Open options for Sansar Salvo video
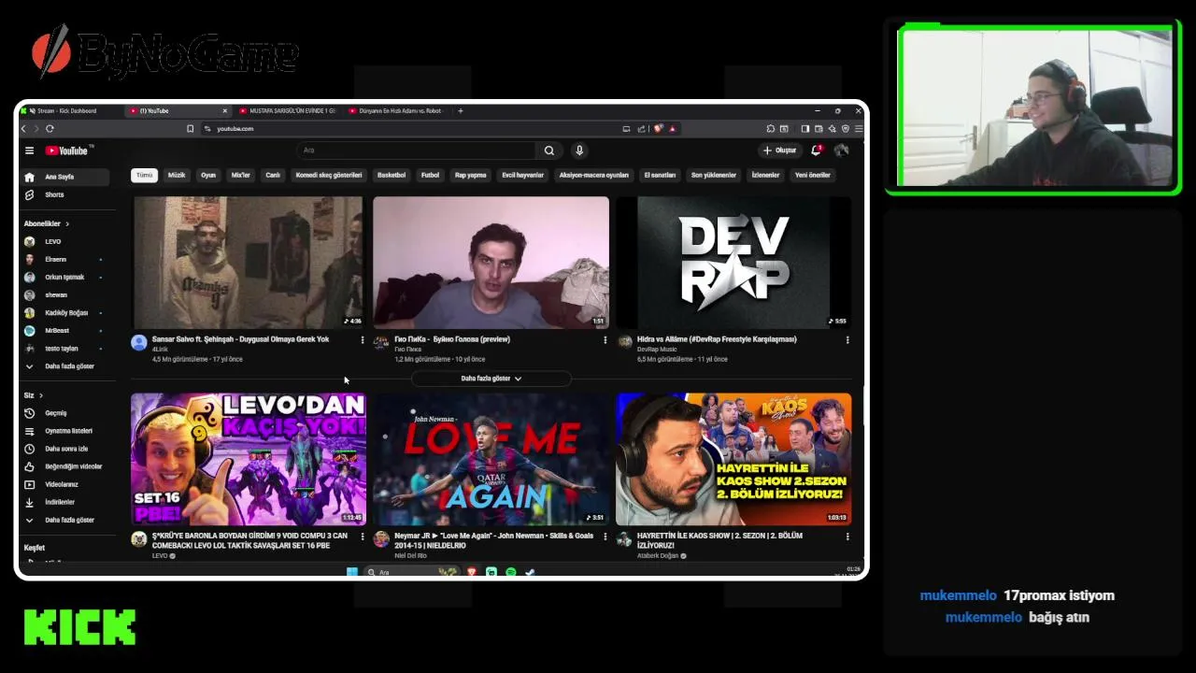 click(x=363, y=340)
